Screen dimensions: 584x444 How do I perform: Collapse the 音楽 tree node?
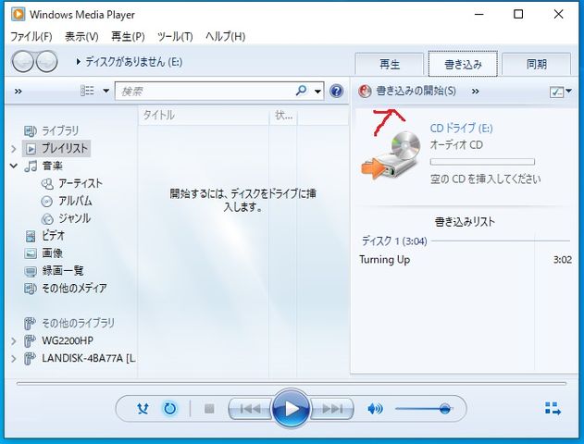14,166
